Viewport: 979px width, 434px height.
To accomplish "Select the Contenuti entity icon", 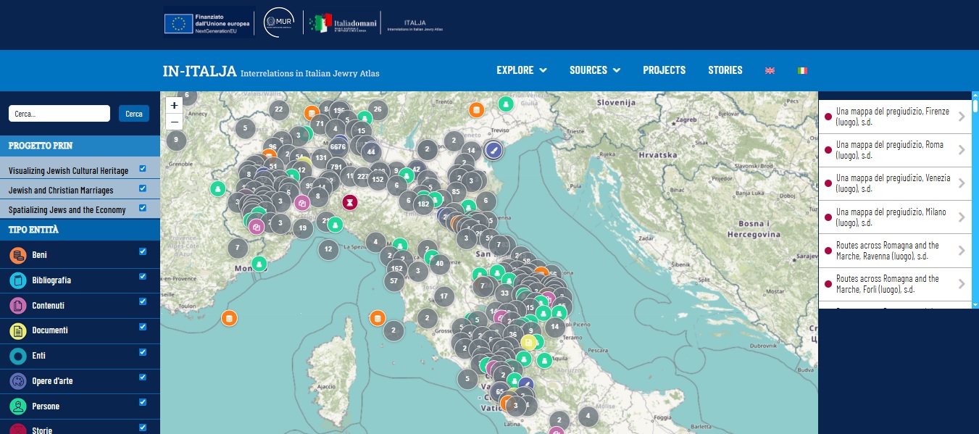I will click(x=16, y=305).
